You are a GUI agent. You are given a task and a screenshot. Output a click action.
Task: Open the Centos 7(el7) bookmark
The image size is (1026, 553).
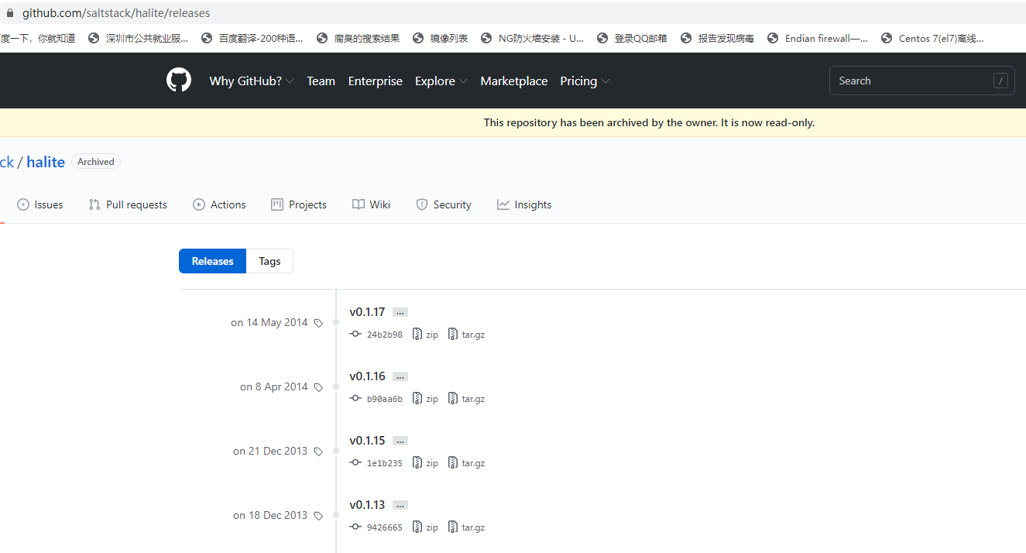(x=932, y=38)
